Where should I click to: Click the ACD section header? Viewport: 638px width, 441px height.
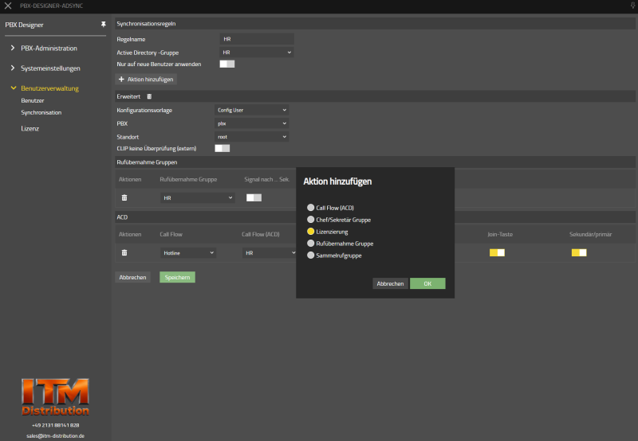122,217
